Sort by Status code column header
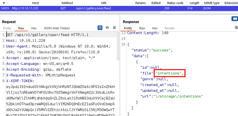This screenshot has height=116, width=238. (x=175, y=3)
